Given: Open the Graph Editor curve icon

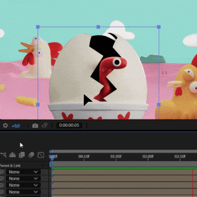Looking at the screenshot, I should coord(41,155).
